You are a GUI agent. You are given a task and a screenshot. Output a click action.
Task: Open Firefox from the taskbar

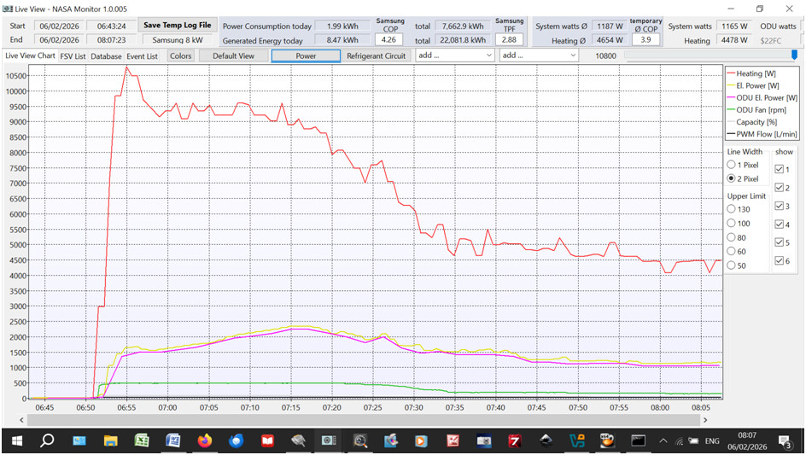(x=204, y=440)
